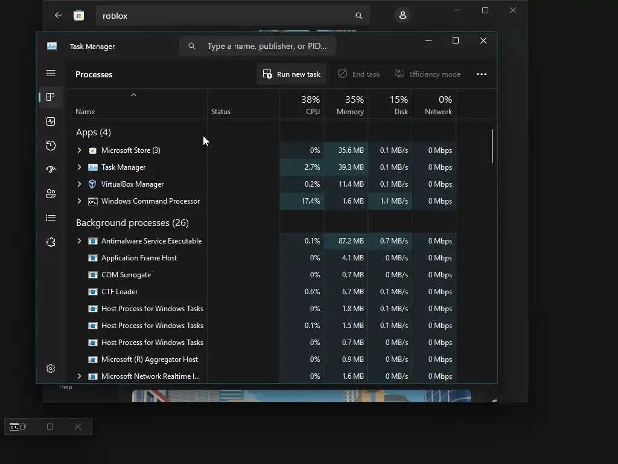Click the process list vertical scrollbar

(x=492, y=146)
